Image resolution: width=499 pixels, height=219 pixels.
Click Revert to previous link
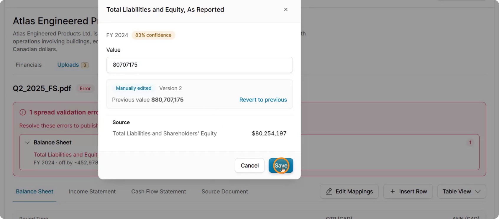pyautogui.click(x=263, y=100)
